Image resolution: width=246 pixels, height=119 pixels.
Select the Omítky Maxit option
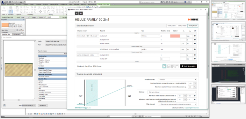[x=193, y=26]
